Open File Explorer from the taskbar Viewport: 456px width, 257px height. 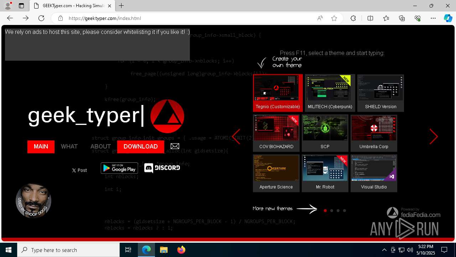[164, 250]
